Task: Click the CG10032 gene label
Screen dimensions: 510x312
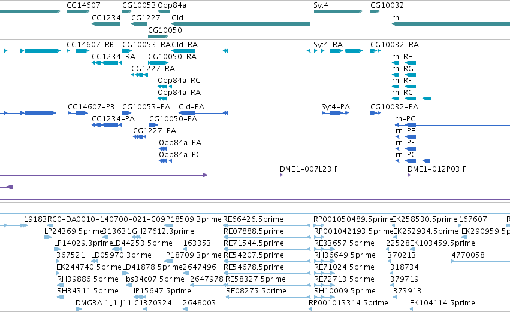Action: click(387, 5)
